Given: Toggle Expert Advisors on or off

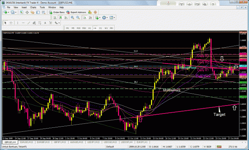Looking at the screenshot, I should point(76,12).
